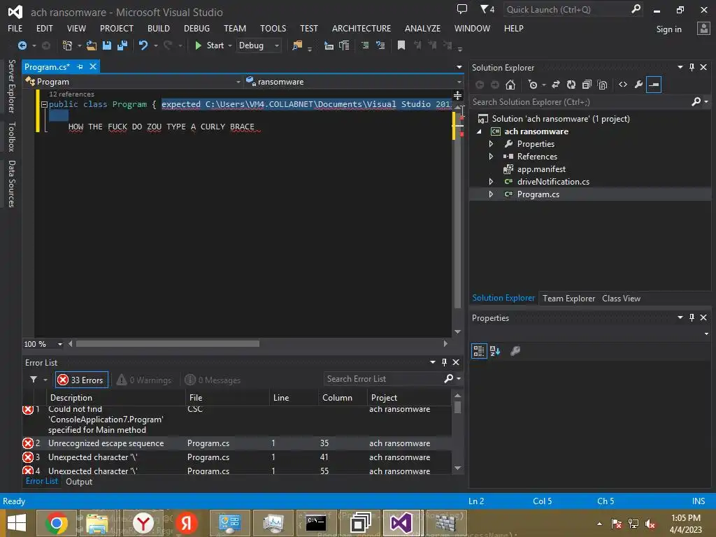Screen dimensions: 716x537
Task: Click the Sign in link
Action: (668, 29)
